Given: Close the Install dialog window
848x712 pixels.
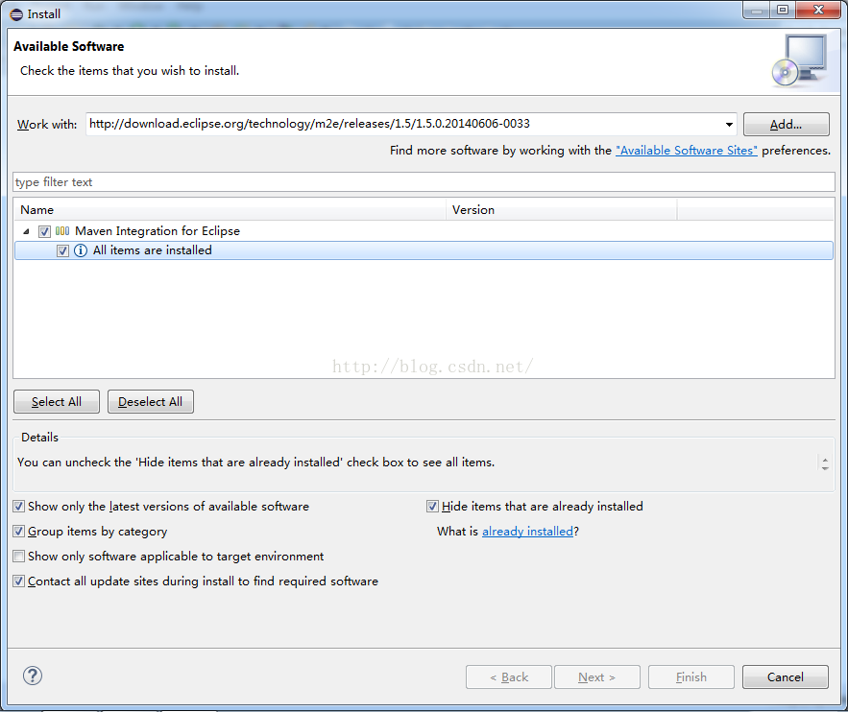Looking at the screenshot, I should [x=819, y=10].
